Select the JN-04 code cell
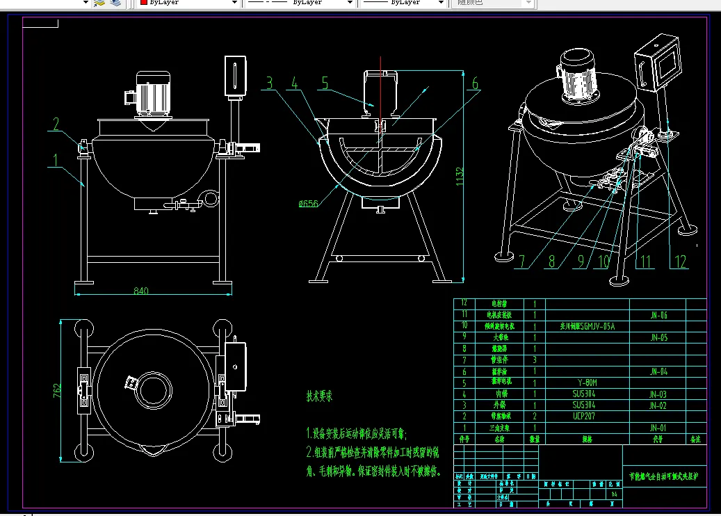The image size is (721, 516). [658, 371]
